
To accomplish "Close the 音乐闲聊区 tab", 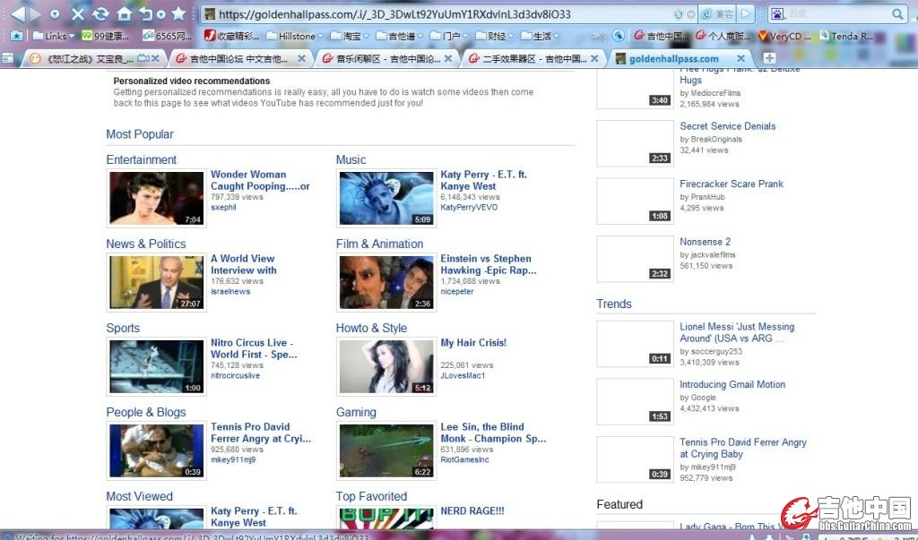I will click(x=448, y=58).
